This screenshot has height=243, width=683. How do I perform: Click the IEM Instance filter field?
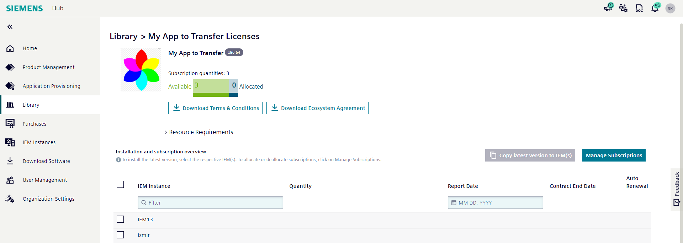(x=210, y=203)
